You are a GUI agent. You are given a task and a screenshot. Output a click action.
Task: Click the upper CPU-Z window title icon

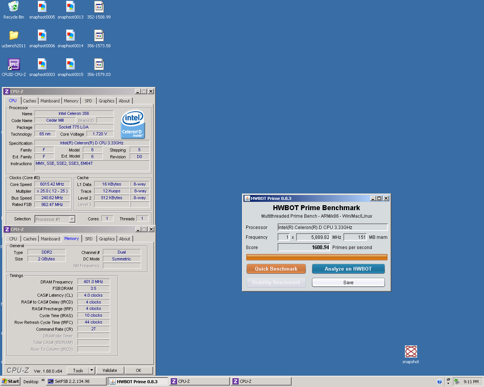6,91
